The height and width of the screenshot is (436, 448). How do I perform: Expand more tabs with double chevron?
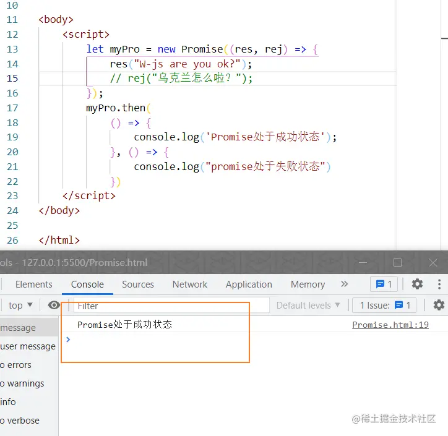click(344, 284)
